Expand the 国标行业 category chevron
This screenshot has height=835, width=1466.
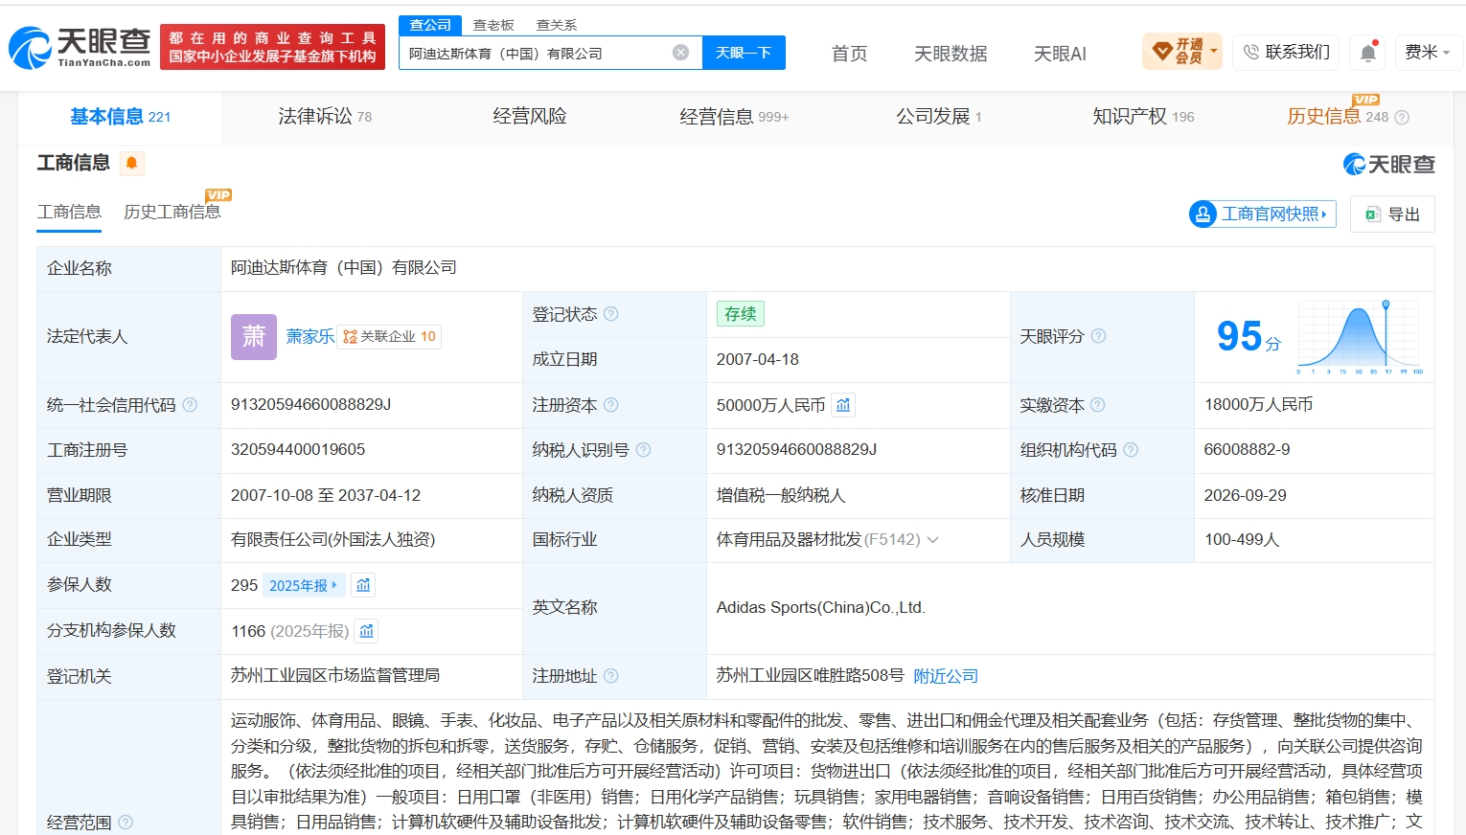(933, 540)
